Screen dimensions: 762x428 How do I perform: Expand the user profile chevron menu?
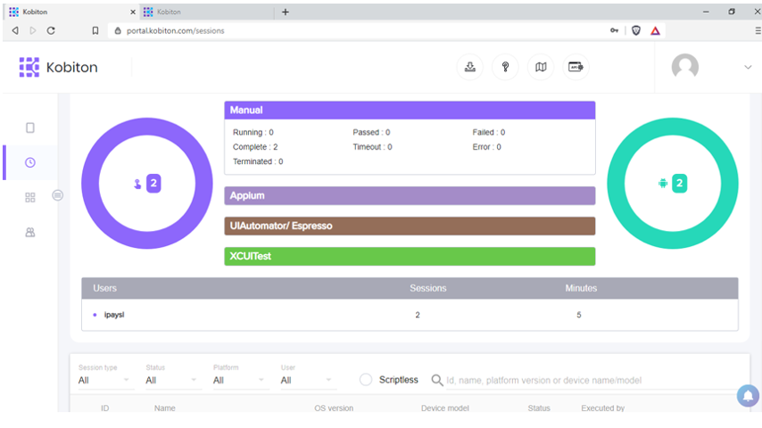coord(748,67)
